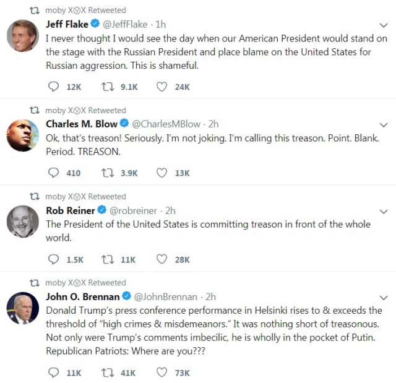This screenshot has height=383, width=396.
Task: Reply to Jeff Flake's tweet
Action: point(53,87)
